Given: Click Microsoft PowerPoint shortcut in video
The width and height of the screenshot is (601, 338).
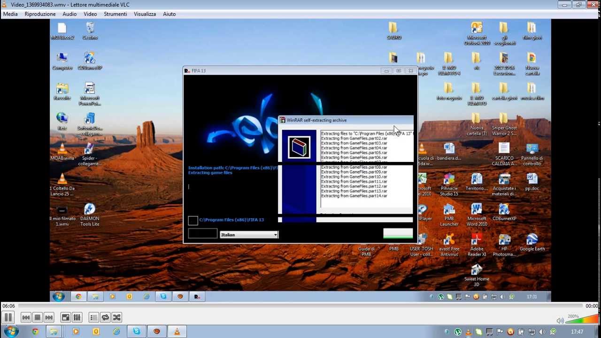Looking at the screenshot, I should (x=90, y=94).
